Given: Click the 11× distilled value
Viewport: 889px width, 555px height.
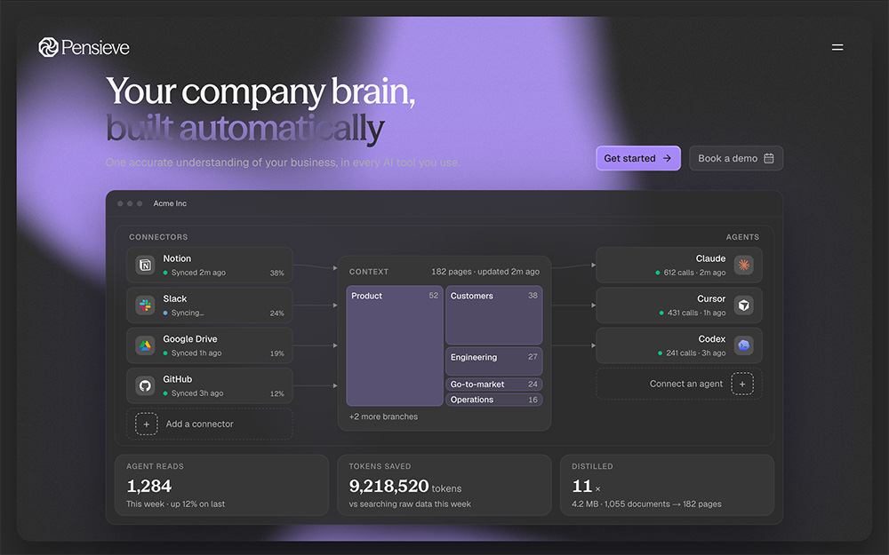Looking at the screenshot, I should point(586,486).
